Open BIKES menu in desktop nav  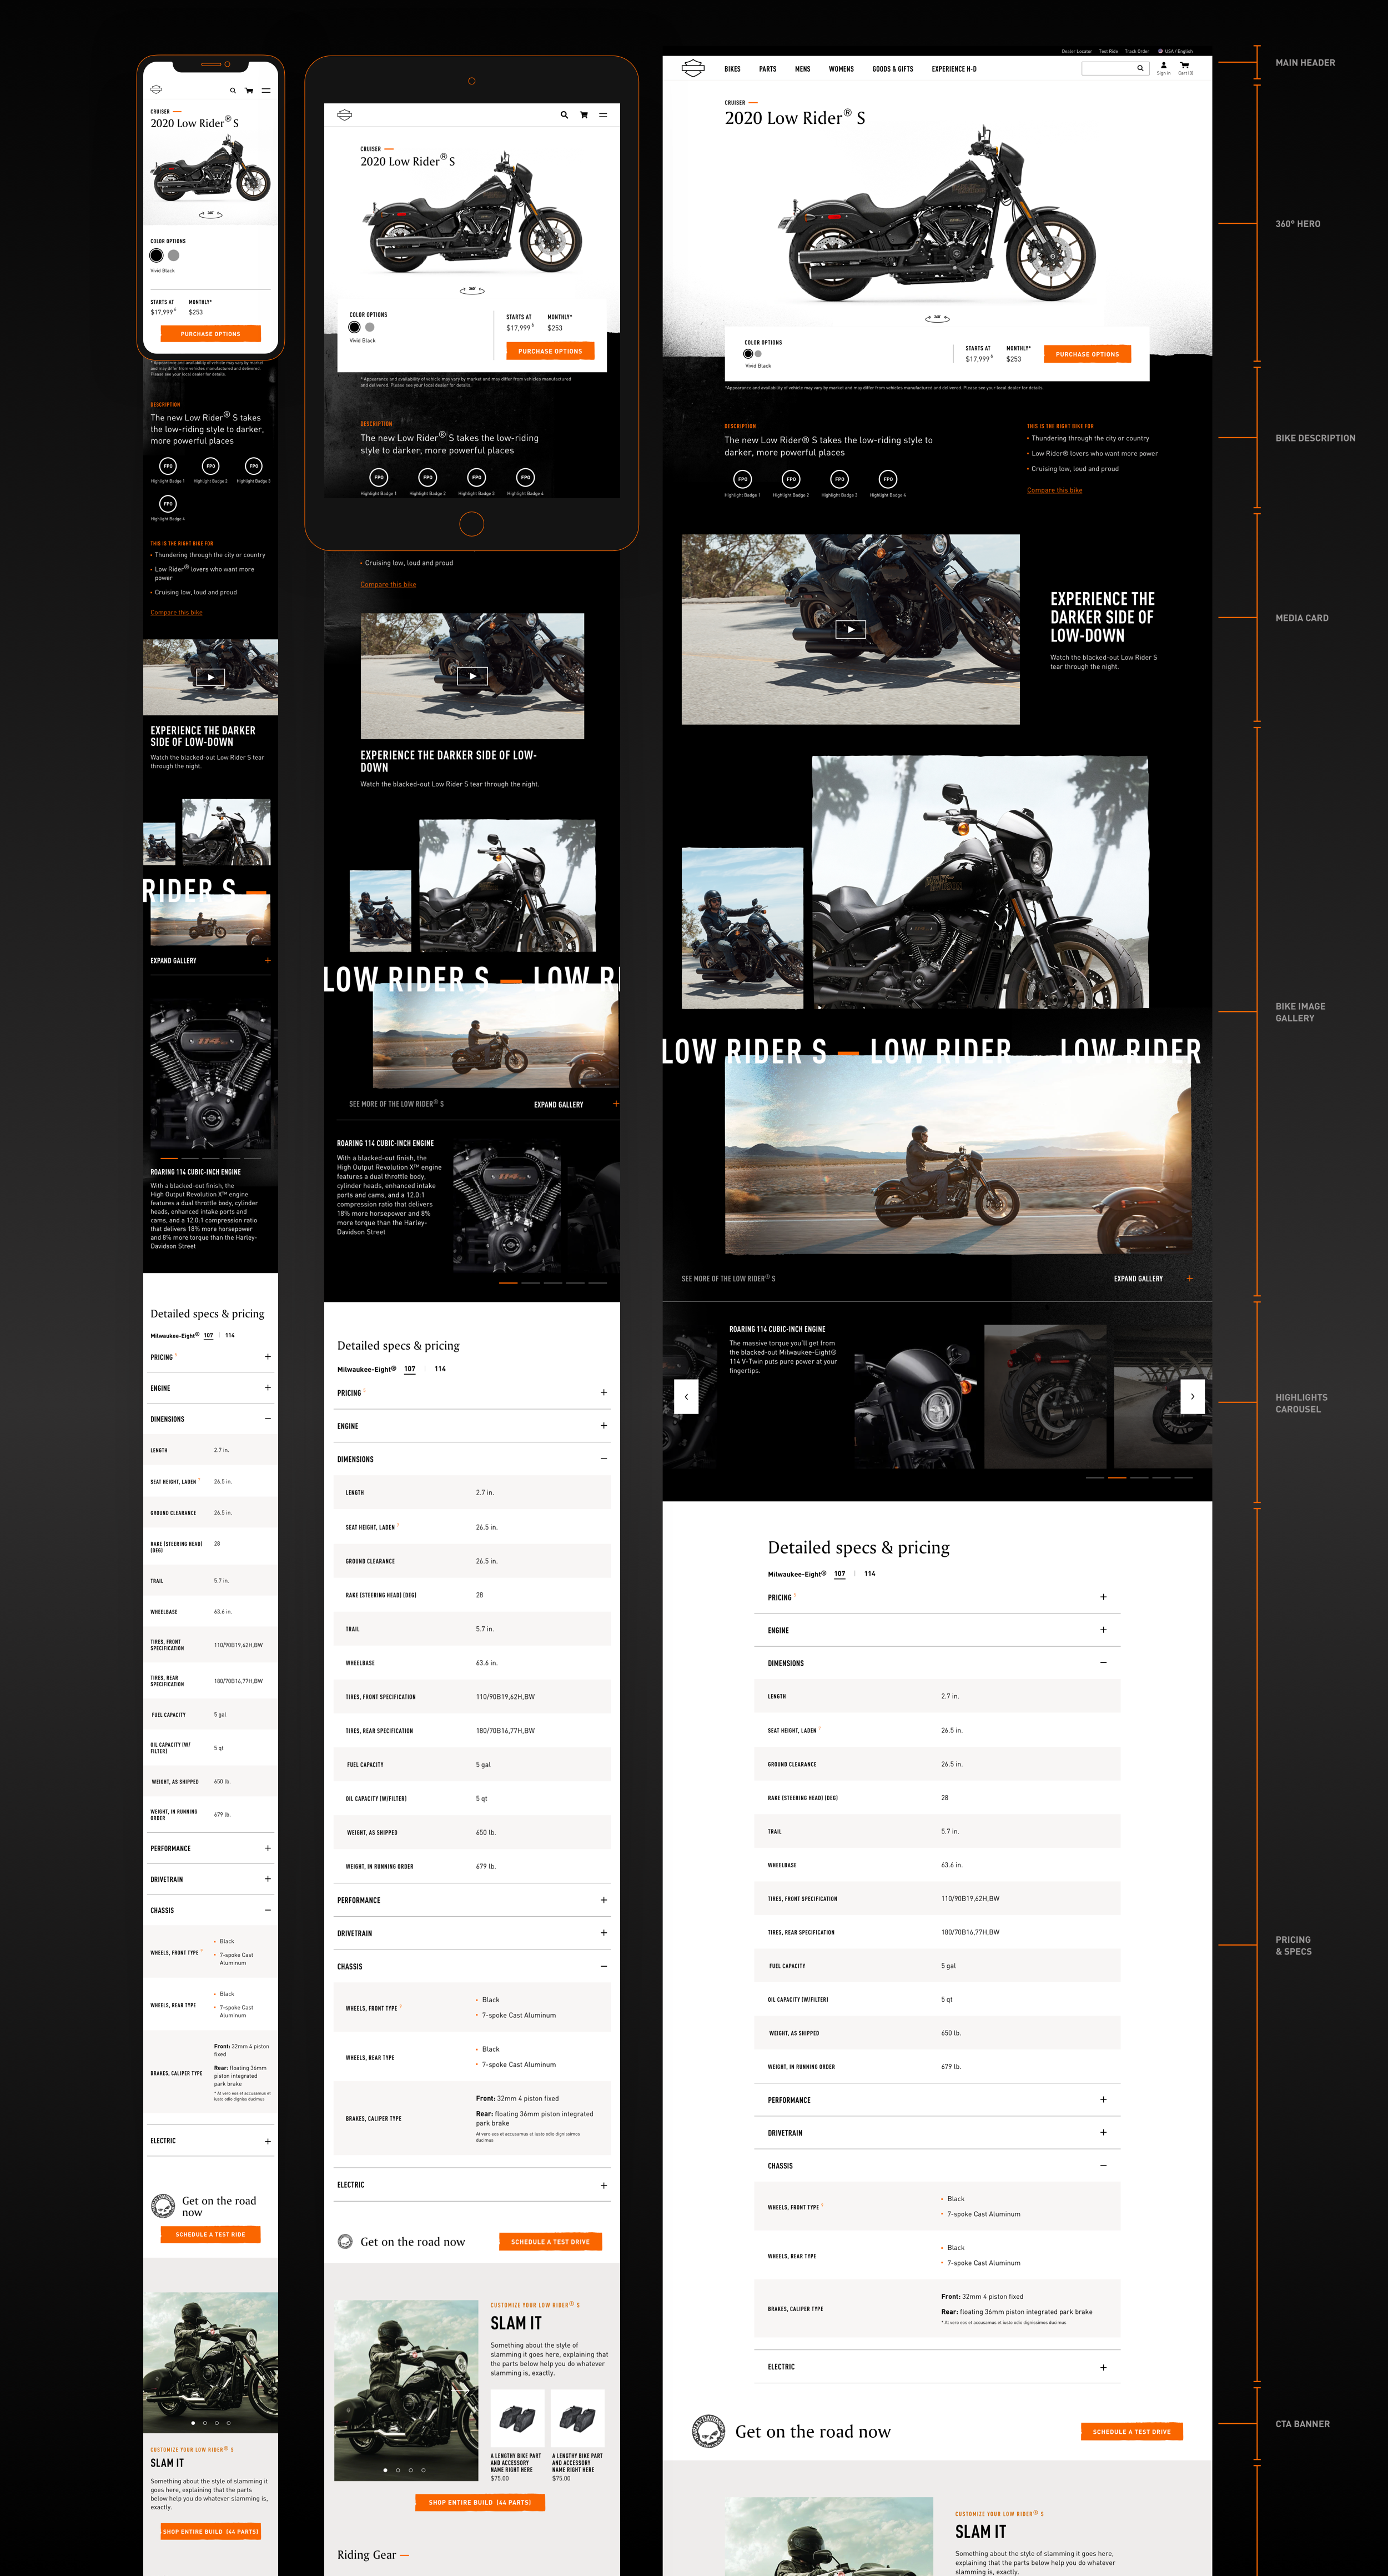(x=732, y=69)
